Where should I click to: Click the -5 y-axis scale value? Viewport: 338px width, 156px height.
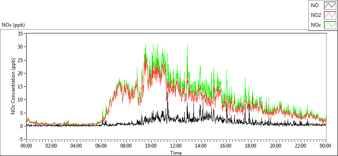coord(21,140)
